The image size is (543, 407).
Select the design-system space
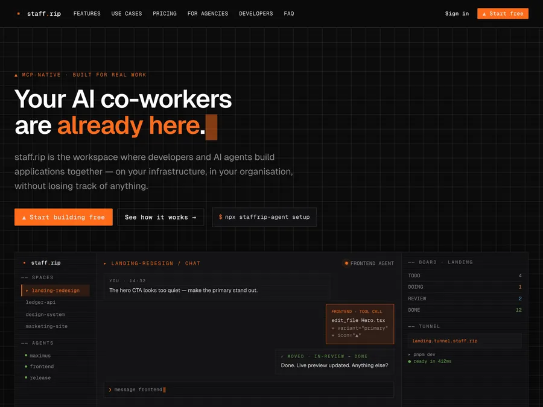tap(45, 314)
